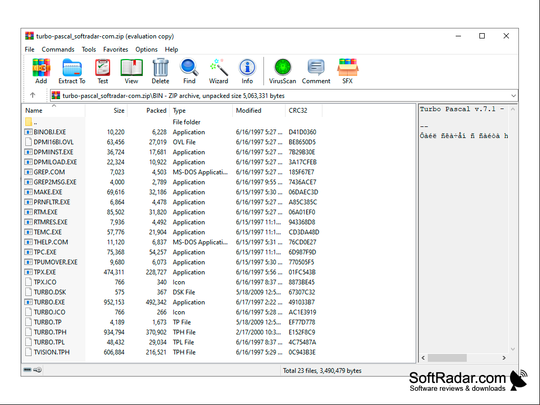Open the Commands menu

58,50
